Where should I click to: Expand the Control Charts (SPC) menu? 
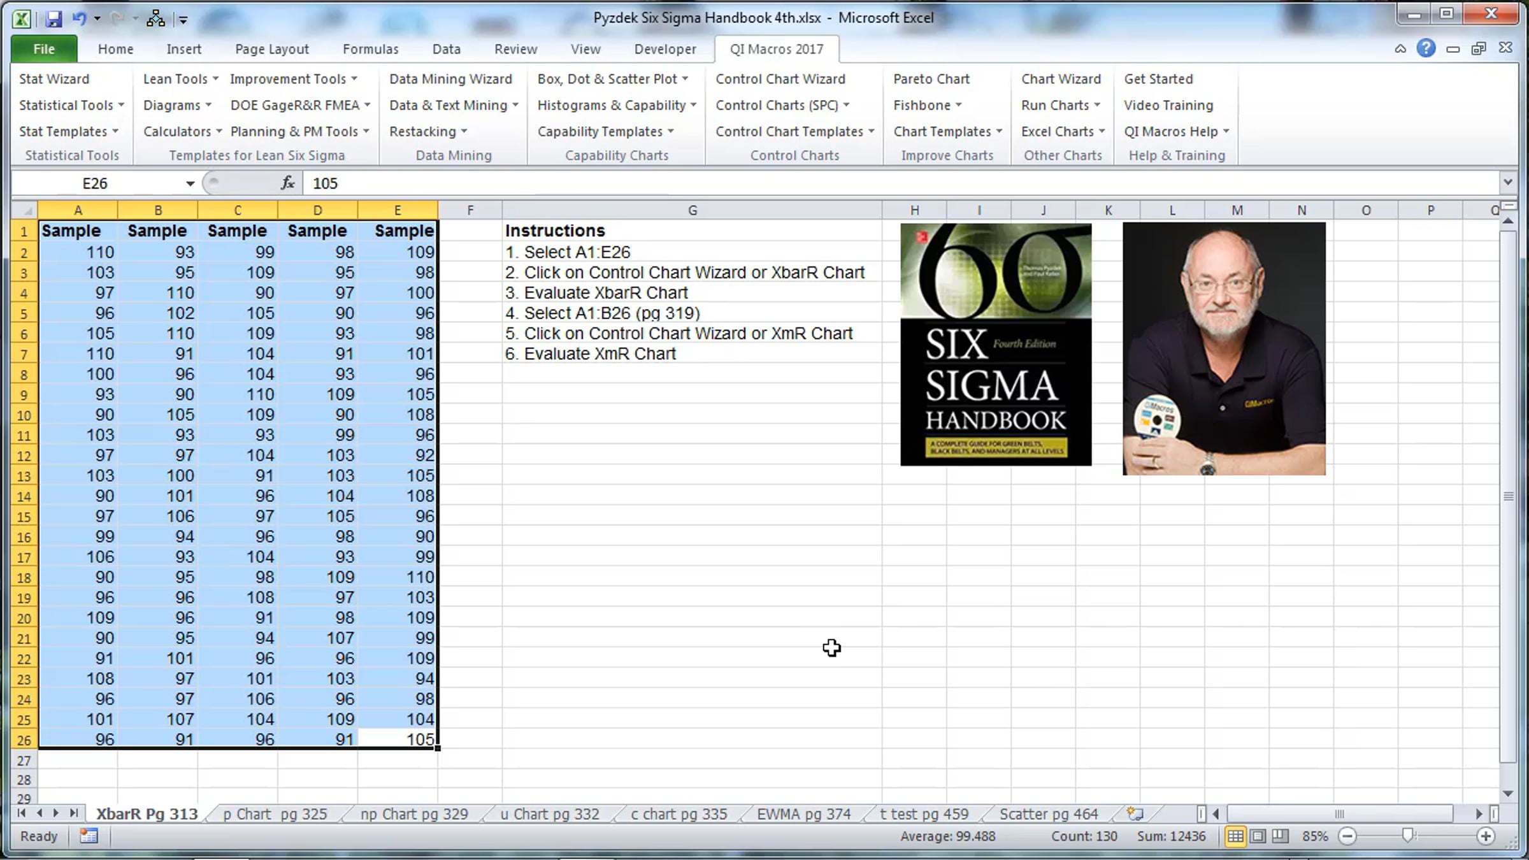[782, 105]
